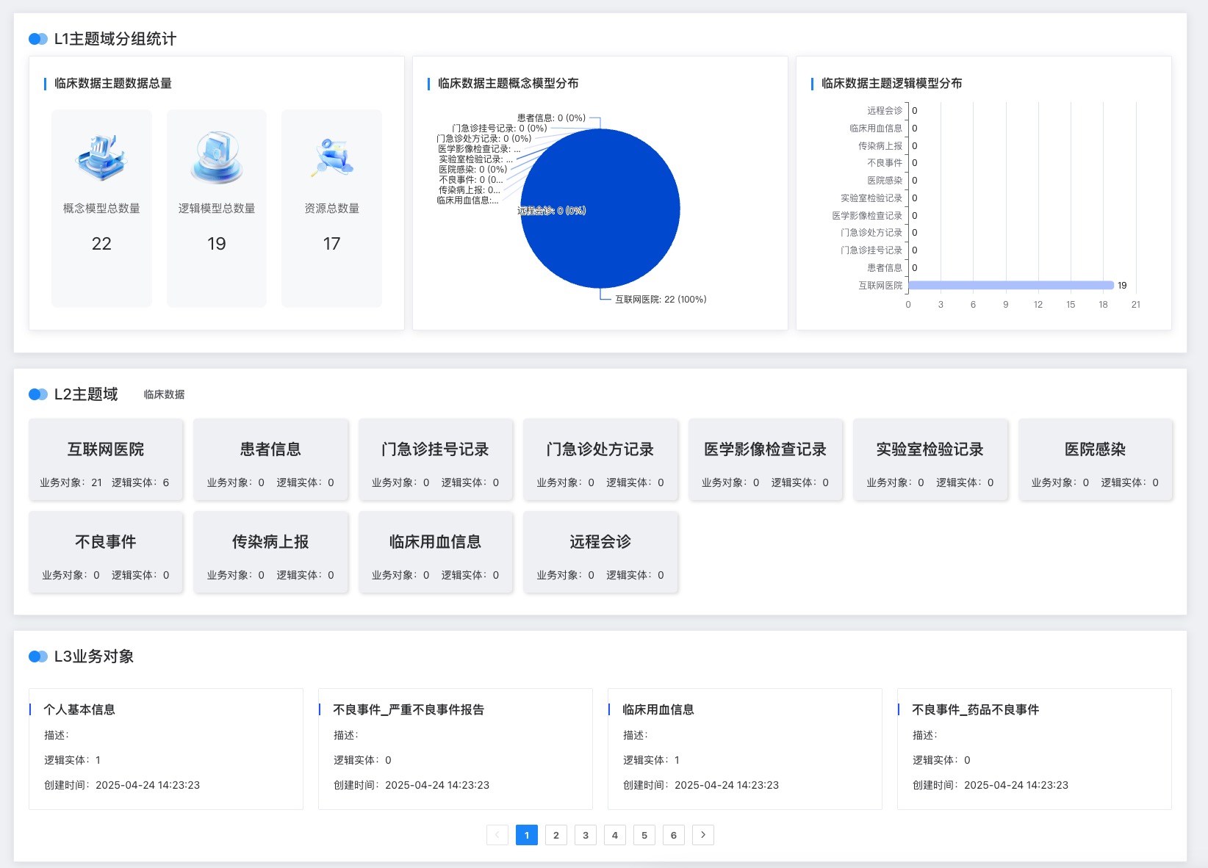The height and width of the screenshot is (868, 1208).
Task: Click 业务对象: 21 in the 互联网医院 card
Action: pyautogui.click(x=71, y=482)
